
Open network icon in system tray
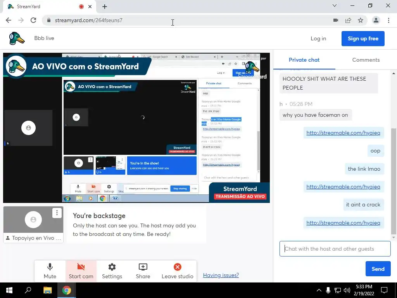(338, 290)
